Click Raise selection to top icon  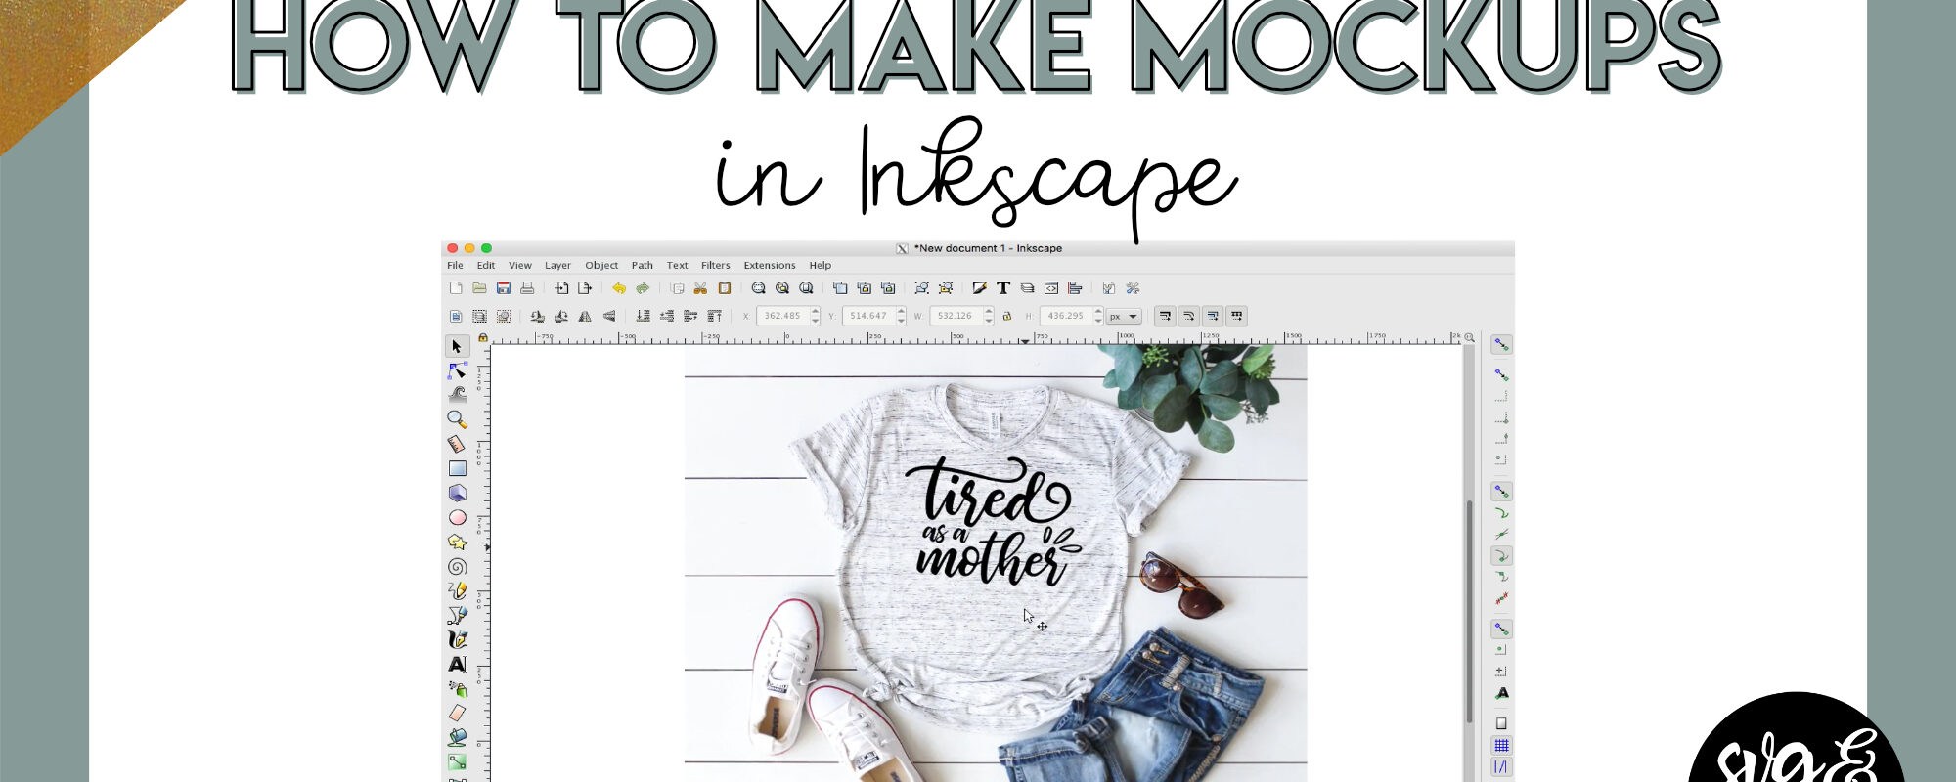(715, 316)
